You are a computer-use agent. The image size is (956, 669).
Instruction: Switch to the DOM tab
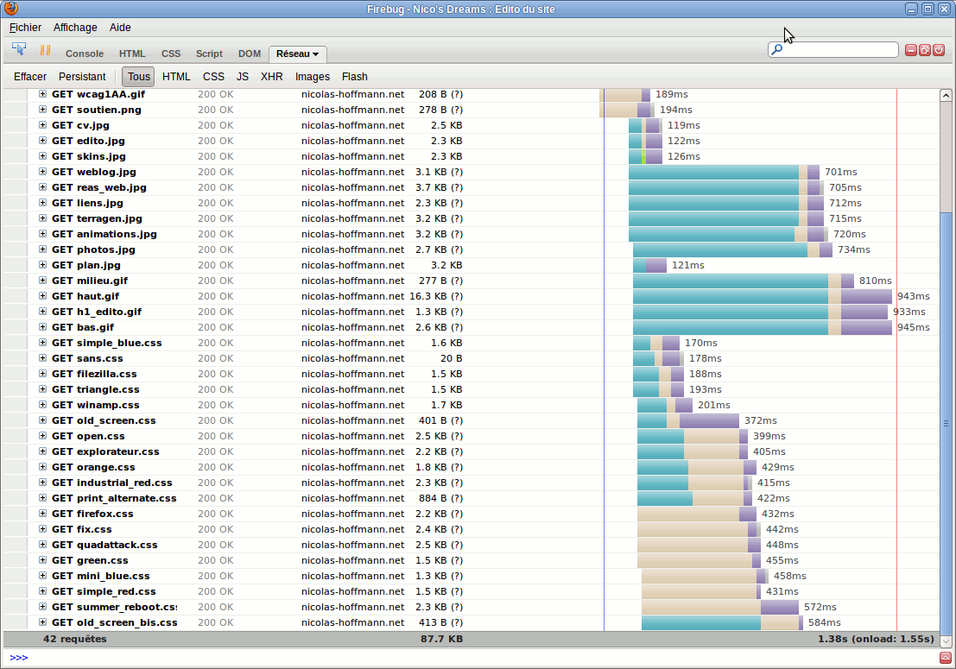coord(250,54)
